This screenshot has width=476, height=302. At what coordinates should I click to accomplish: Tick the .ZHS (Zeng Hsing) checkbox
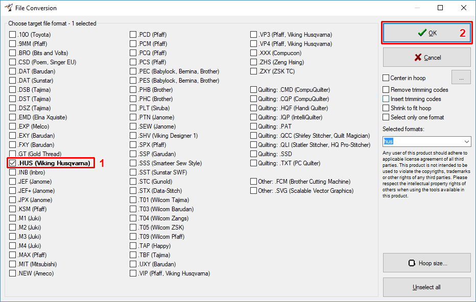pos(253,62)
